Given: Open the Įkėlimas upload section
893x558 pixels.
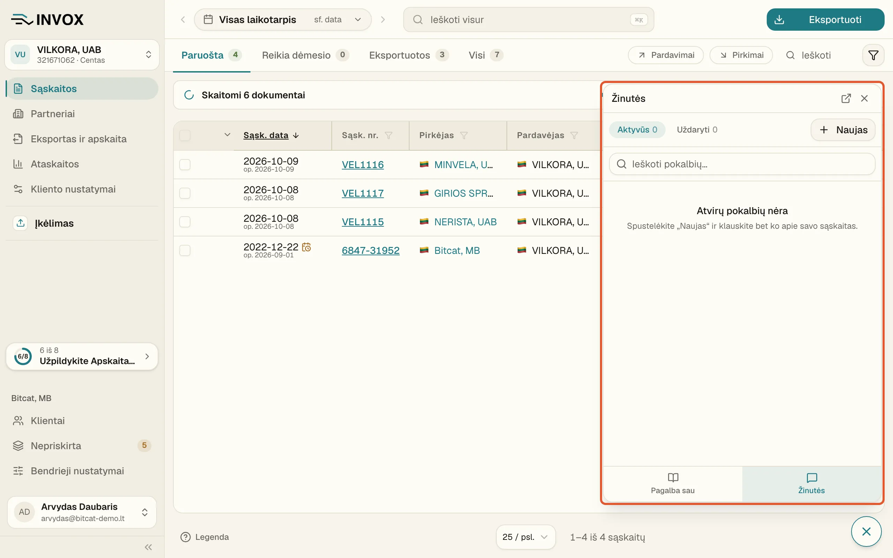Looking at the screenshot, I should tap(82, 223).
